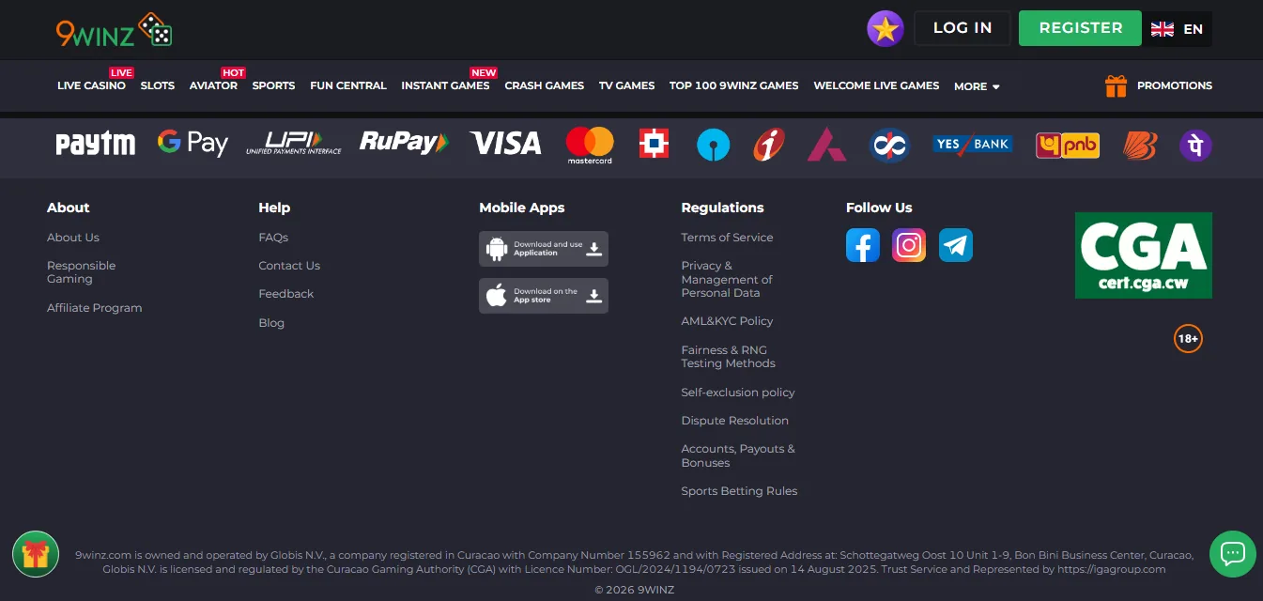Click the PNB bank logo
The height and width of the screenshot is (601, 1263).
pyautogui.click(x=1068, y=145)
